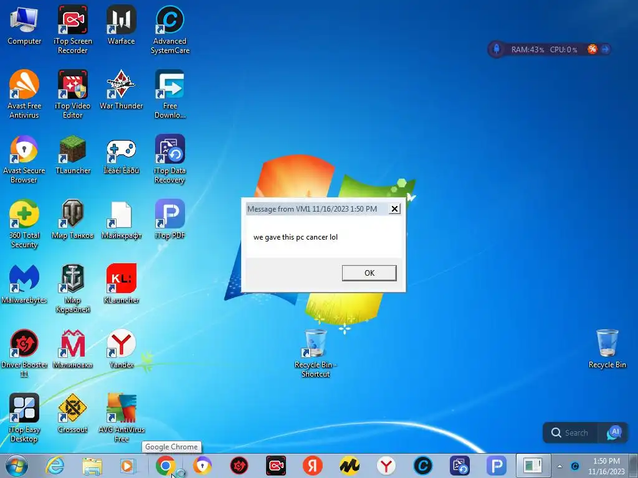Select the Crossout desktop shortcut
The height and width of the screenshot is (478, 638).
click(72, 413)
